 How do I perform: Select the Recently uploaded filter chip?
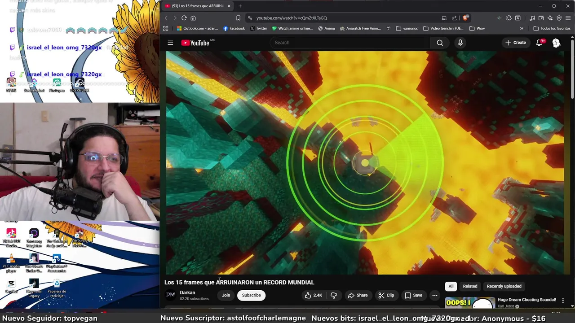[504, 286]
